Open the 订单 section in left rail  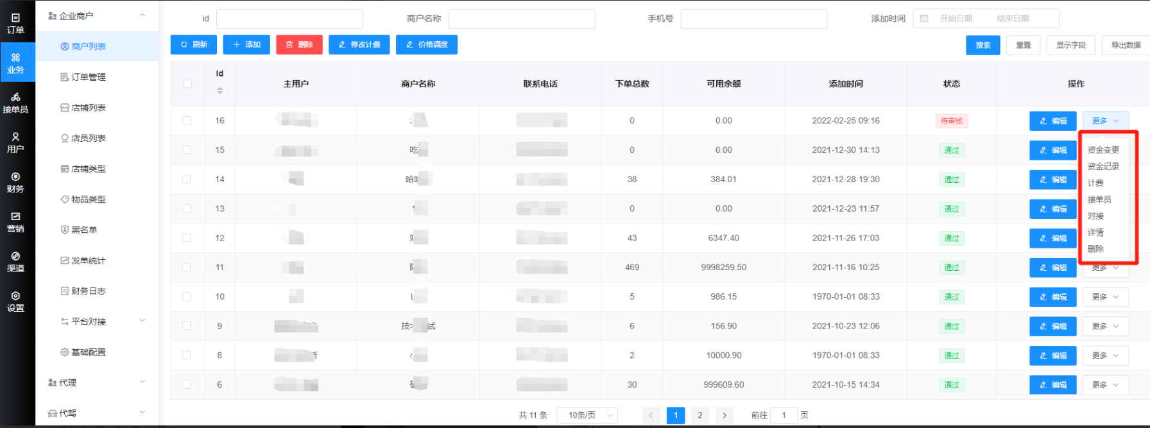click(x=15, y=23)
